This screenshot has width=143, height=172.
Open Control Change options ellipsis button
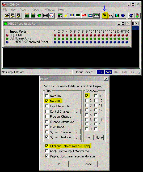tap(77, 112)
